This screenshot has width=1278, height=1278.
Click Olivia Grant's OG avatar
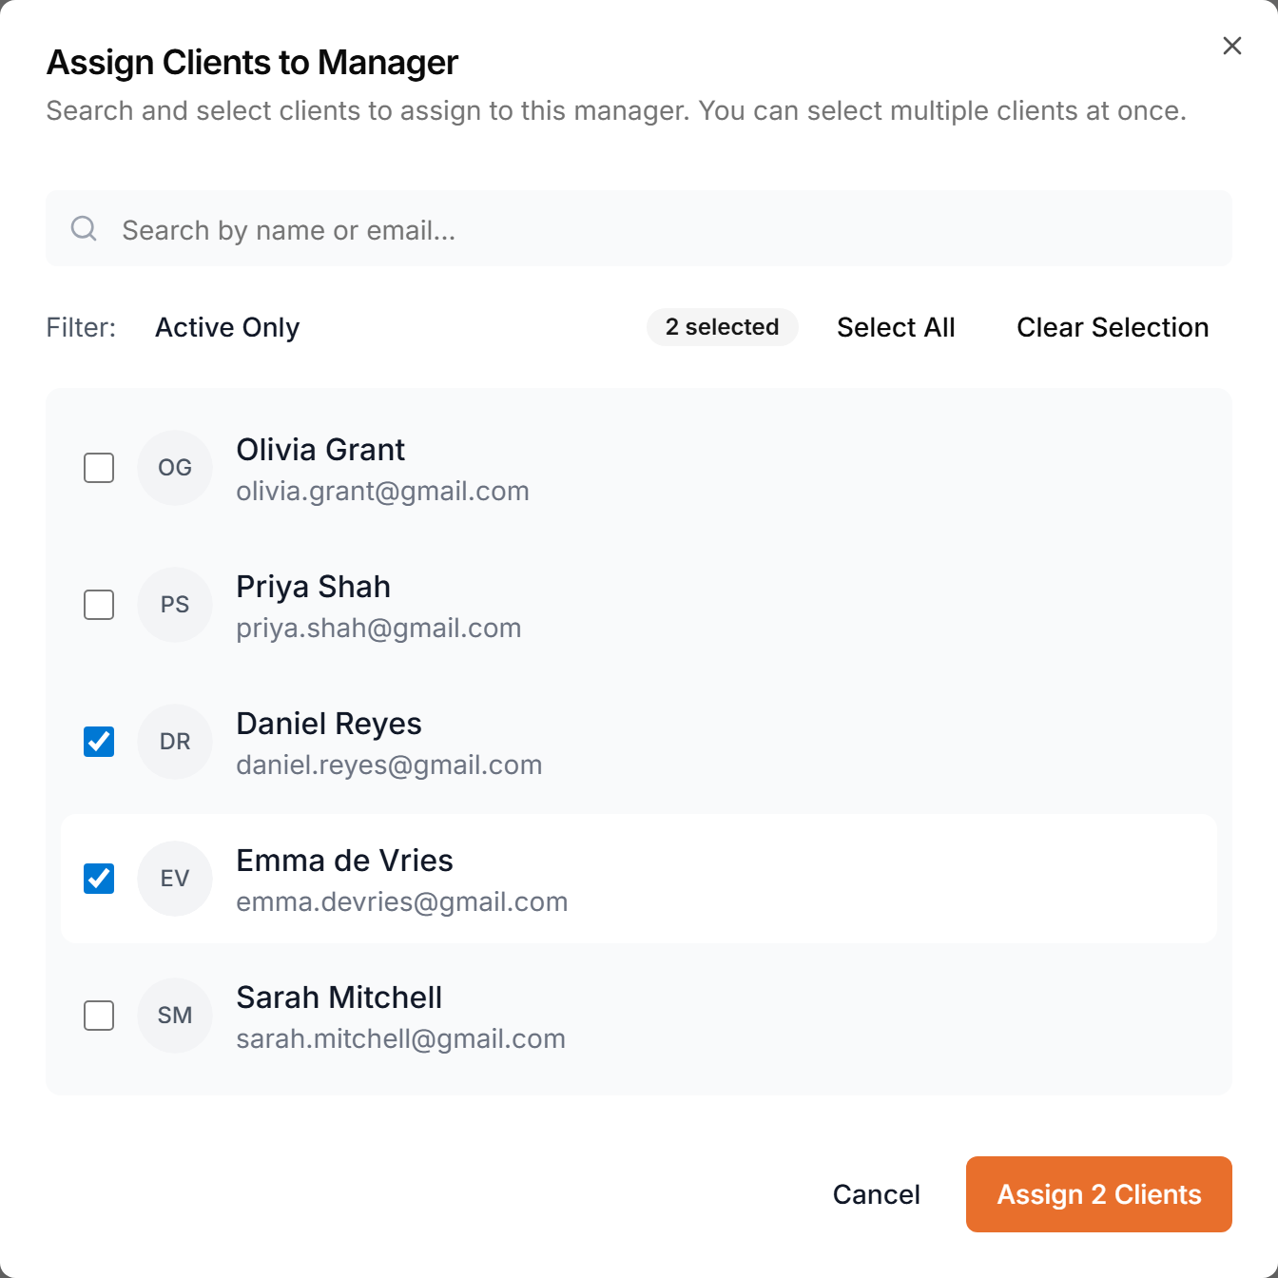coord(175,468)
